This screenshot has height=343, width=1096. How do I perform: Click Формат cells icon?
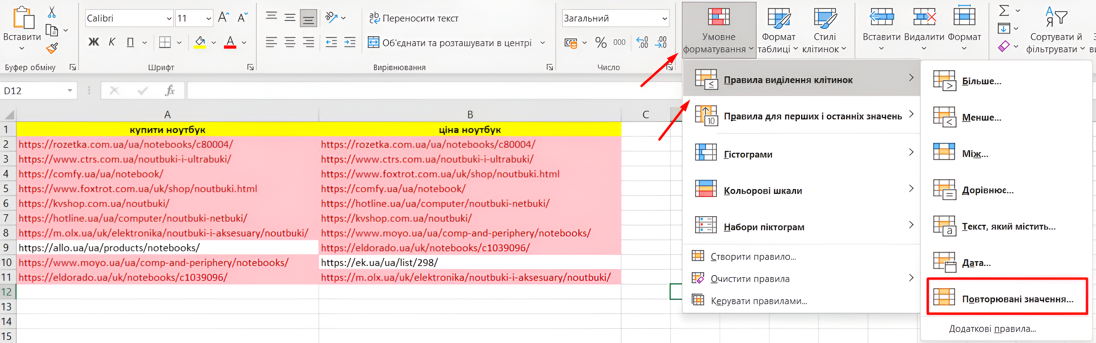pyautogui.click(x=964, y=16)
